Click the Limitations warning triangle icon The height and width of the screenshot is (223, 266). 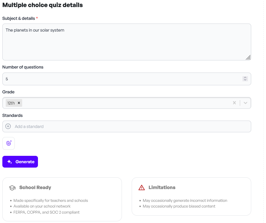[x=142, y=188]
